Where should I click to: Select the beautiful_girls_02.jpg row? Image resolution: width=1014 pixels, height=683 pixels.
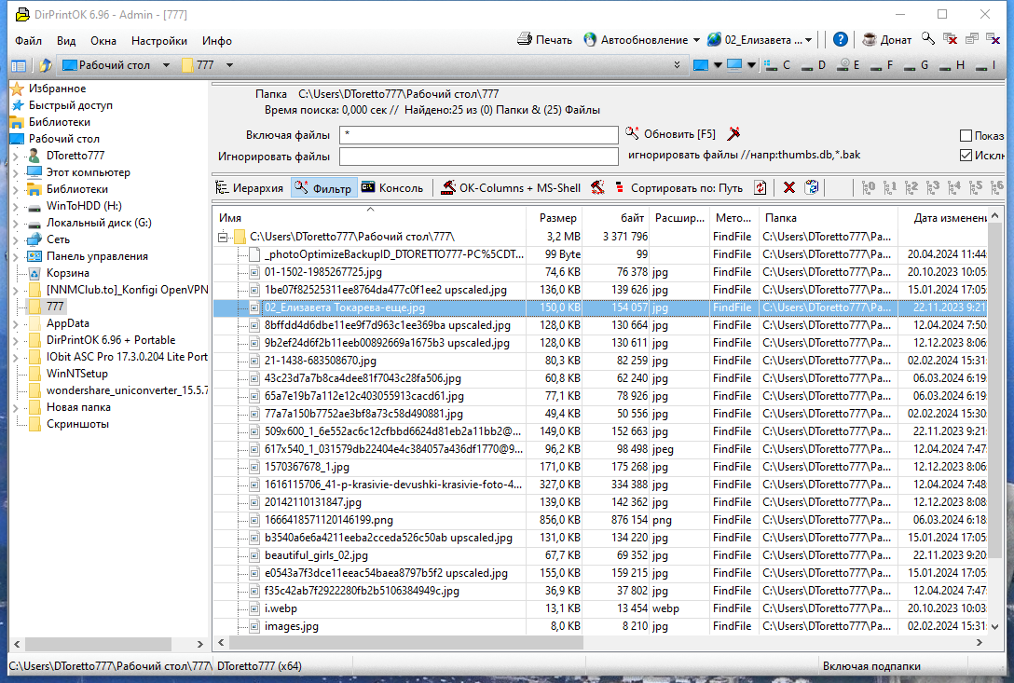(600, 555)
